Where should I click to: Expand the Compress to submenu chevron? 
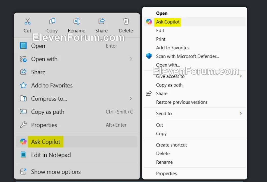(131, 99)
